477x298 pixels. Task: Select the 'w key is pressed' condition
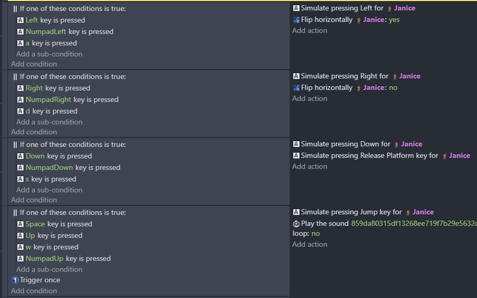(52, 247)
